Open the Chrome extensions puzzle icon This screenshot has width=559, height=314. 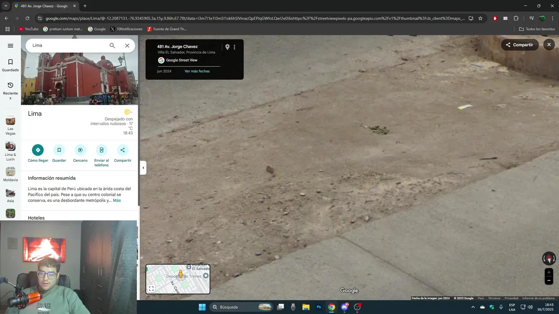(516, 18)
